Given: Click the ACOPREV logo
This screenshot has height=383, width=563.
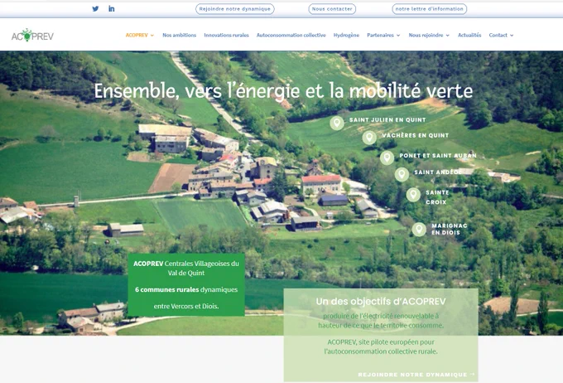Looking at the screenshot, I should click(32, 36).
